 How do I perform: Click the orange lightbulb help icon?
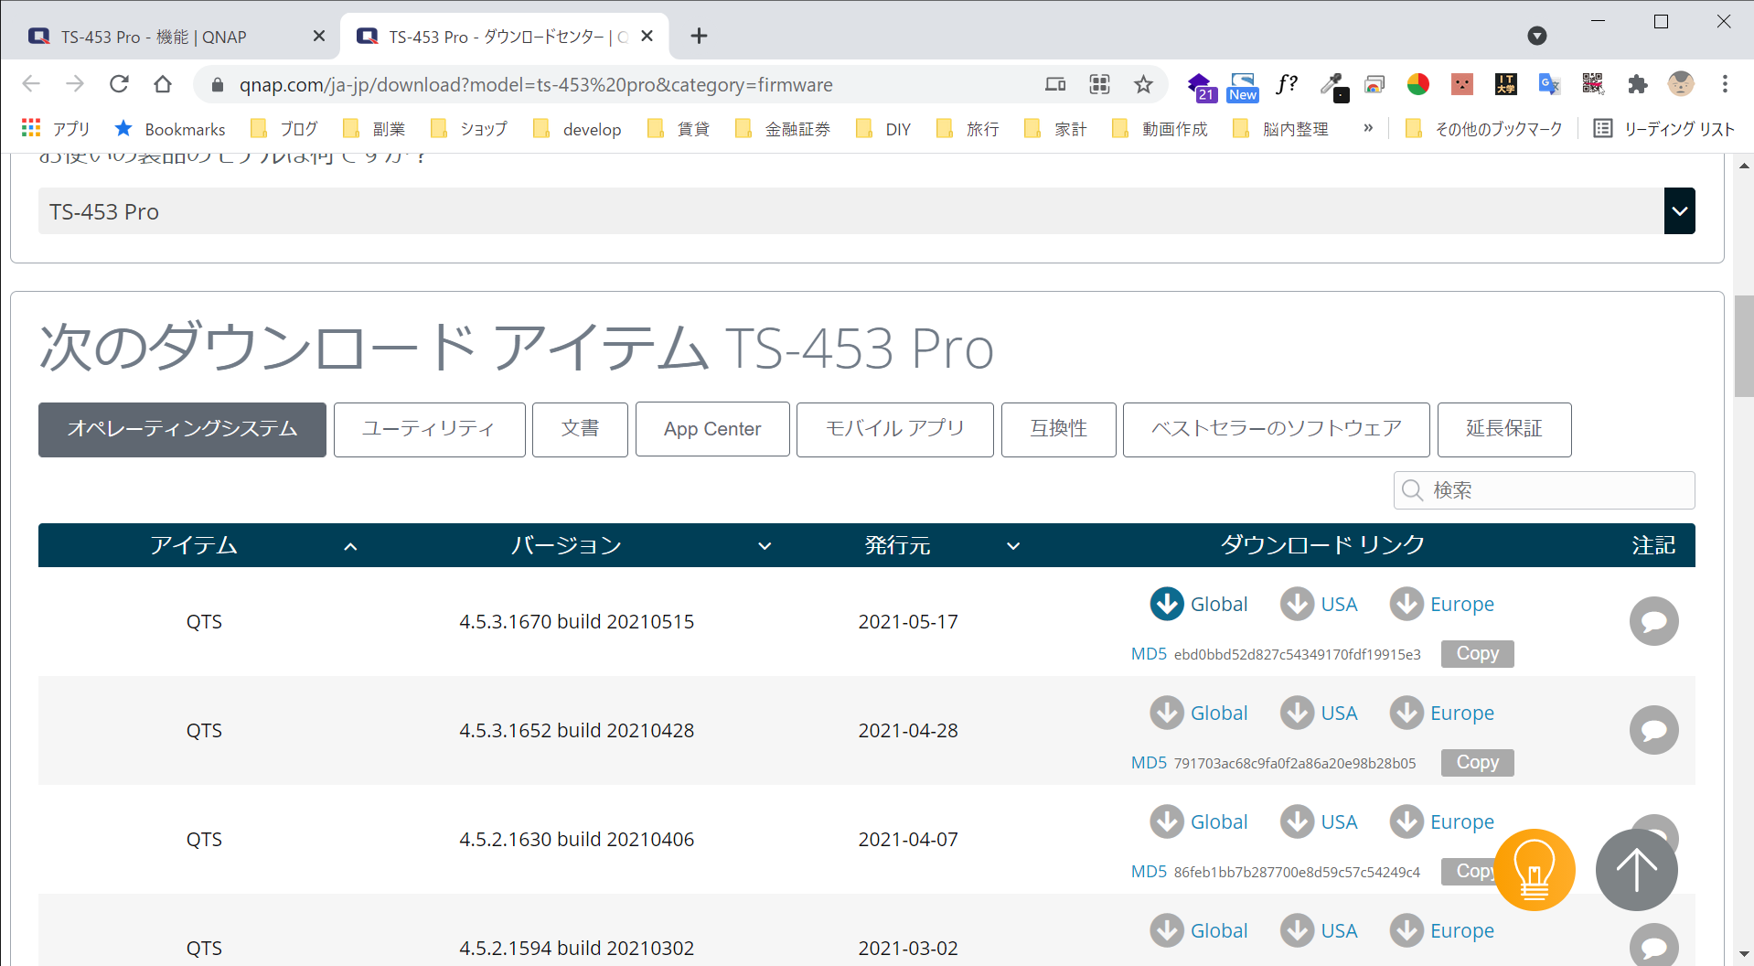(1535, 870)
